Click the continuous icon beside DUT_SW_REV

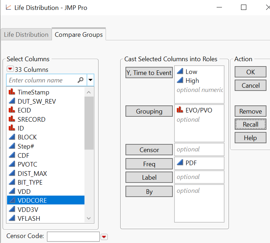12,101
